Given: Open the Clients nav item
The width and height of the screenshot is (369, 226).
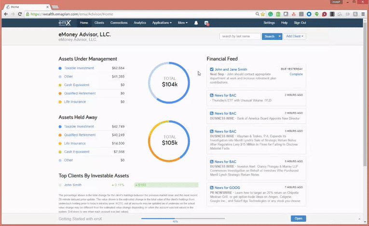Looking at the screenshot, I should pos(99,23).
